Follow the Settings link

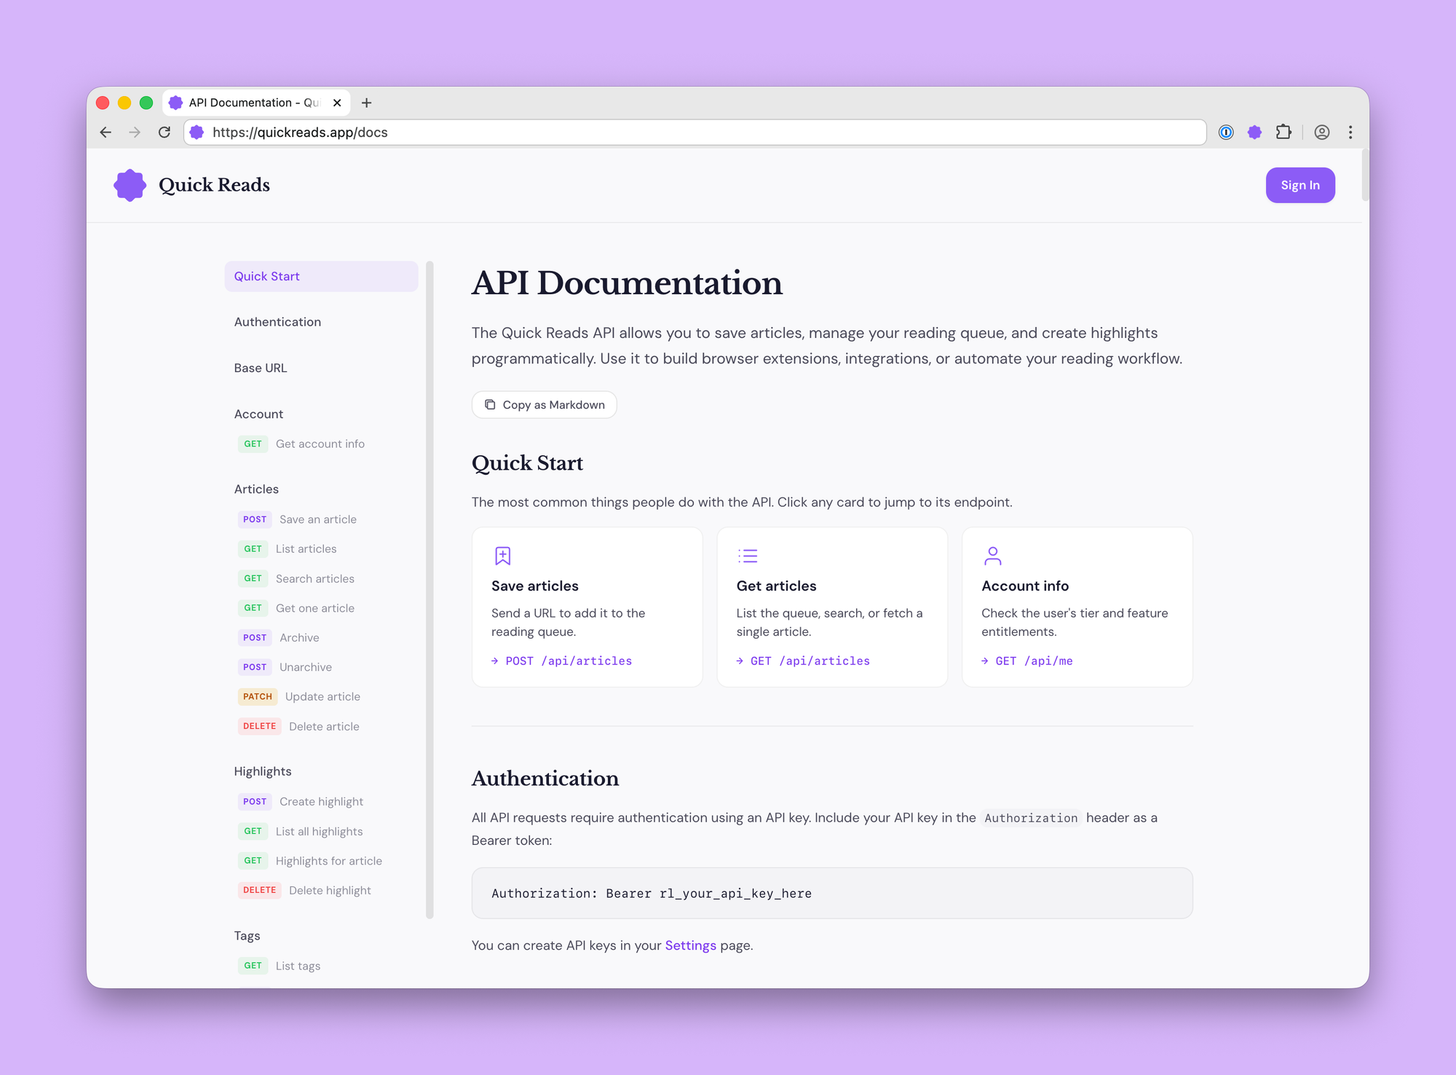click(690, 945)
